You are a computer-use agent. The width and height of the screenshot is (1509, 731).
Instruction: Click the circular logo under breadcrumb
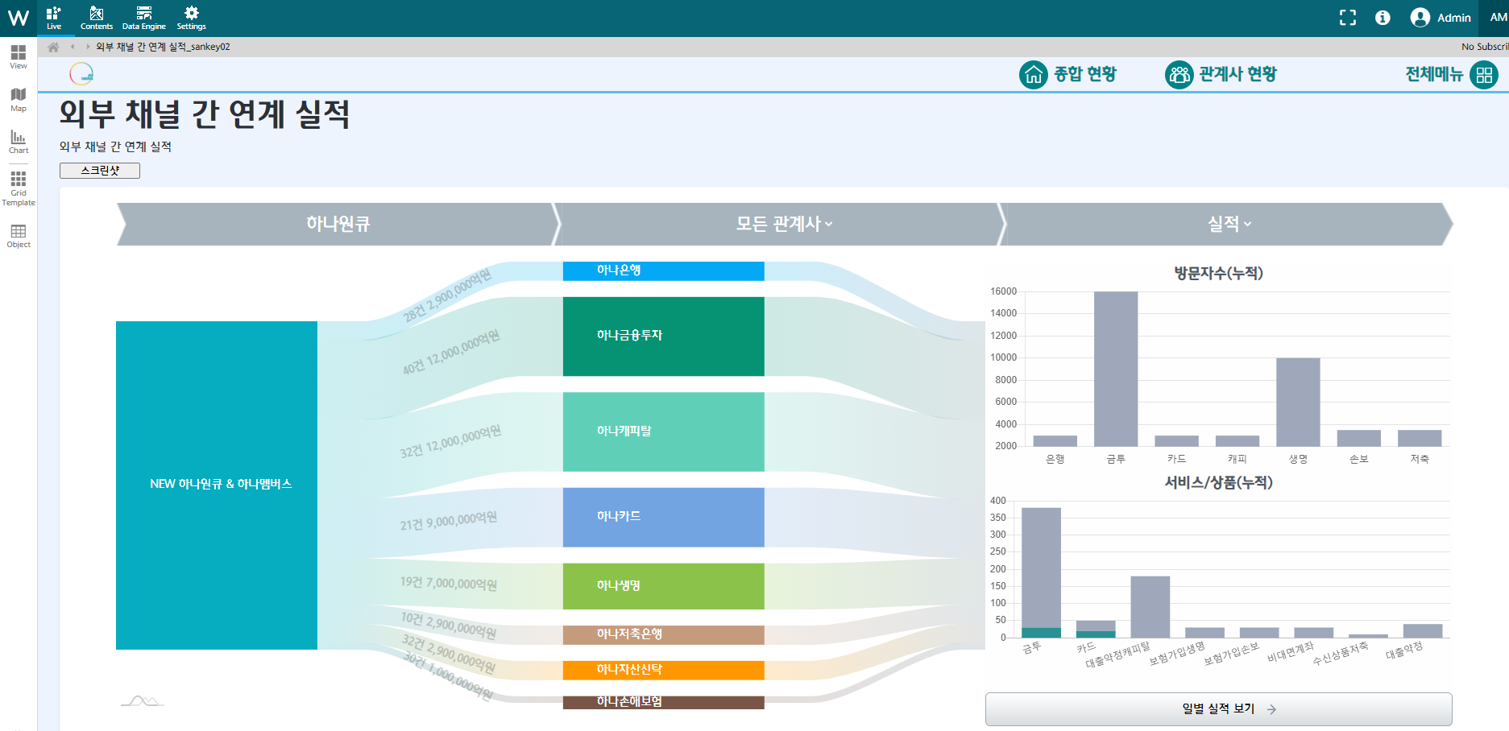tap(81, 74)
